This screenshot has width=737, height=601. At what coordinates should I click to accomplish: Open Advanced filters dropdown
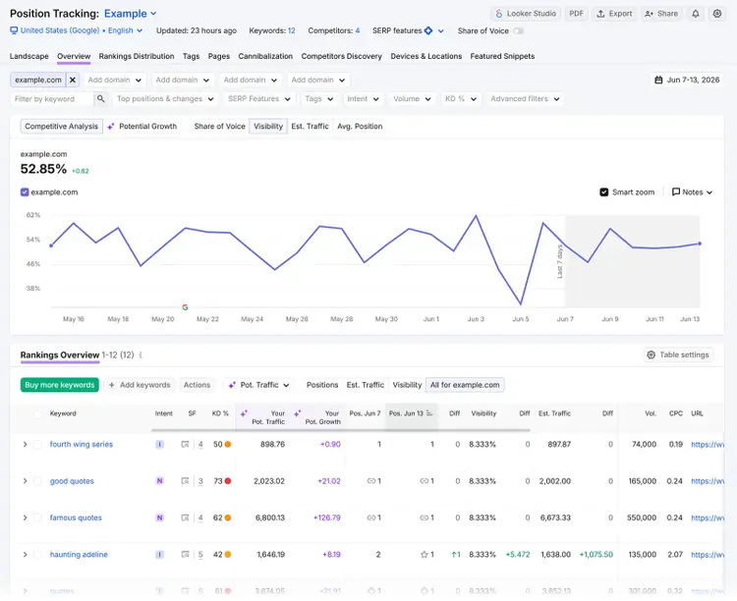pyautogui.click(x=525, y=98)
